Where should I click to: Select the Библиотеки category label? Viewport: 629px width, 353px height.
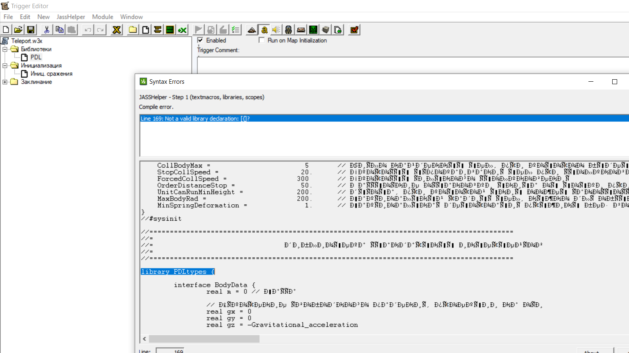[x=36, y=49]
